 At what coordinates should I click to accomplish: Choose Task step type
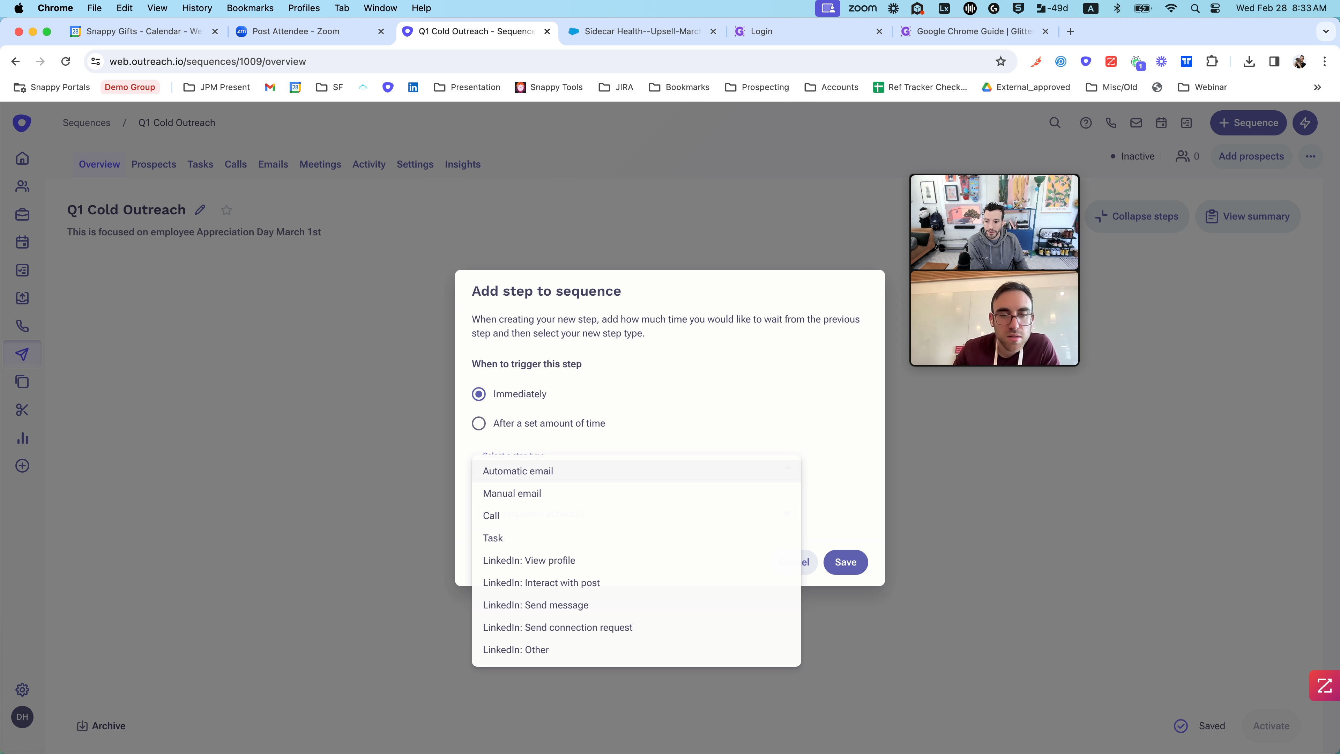(x=636, y=538)
